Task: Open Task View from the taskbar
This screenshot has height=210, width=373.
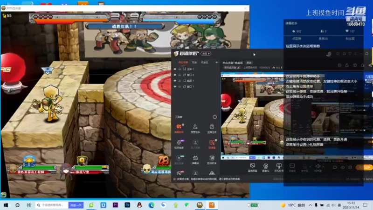Action: (29, 205)
